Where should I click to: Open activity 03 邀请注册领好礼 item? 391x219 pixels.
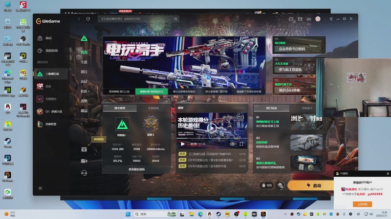point(289,163)
